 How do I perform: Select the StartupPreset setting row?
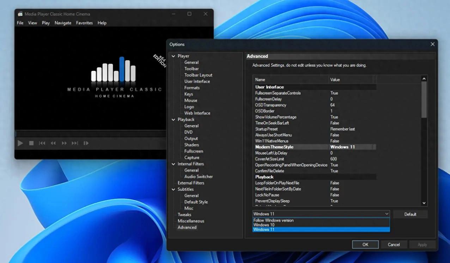315,129
